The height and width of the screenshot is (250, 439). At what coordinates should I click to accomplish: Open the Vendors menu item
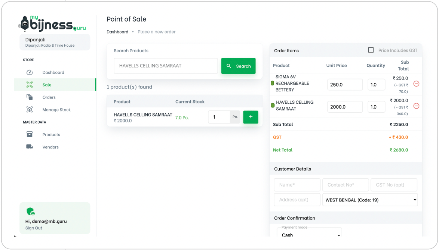point(50,147)
